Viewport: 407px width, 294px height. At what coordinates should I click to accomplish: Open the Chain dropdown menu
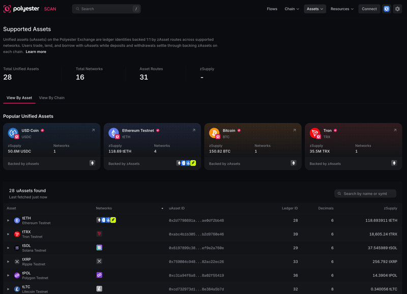coord(292,9)
